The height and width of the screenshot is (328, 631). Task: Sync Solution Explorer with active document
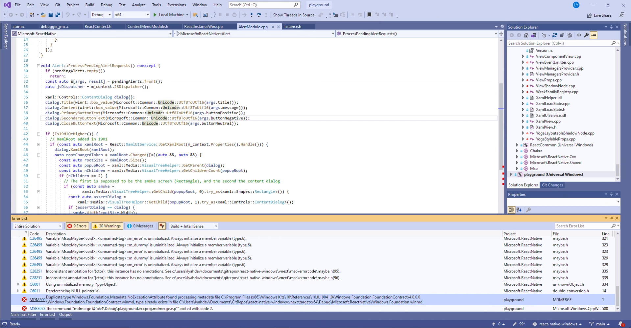pyautogui.click(x=534, y=35)
